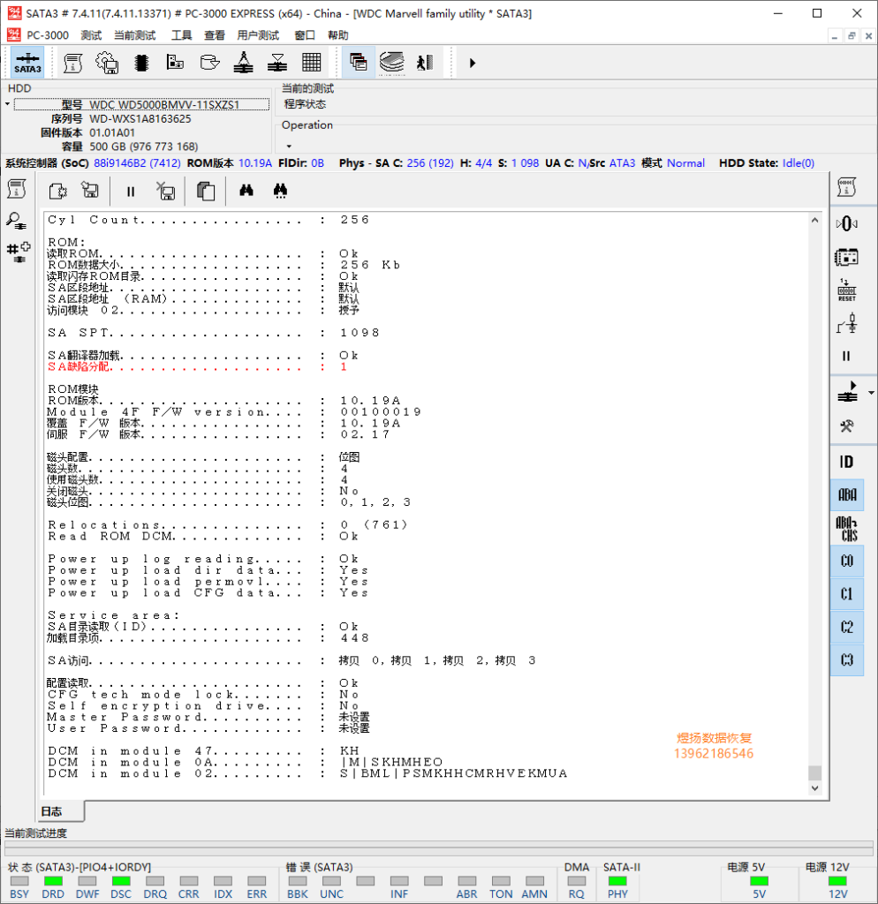Click the HDD State Idle(0) value
The width and height of the screenshot is (878, 904).
(x=798, y=163)
